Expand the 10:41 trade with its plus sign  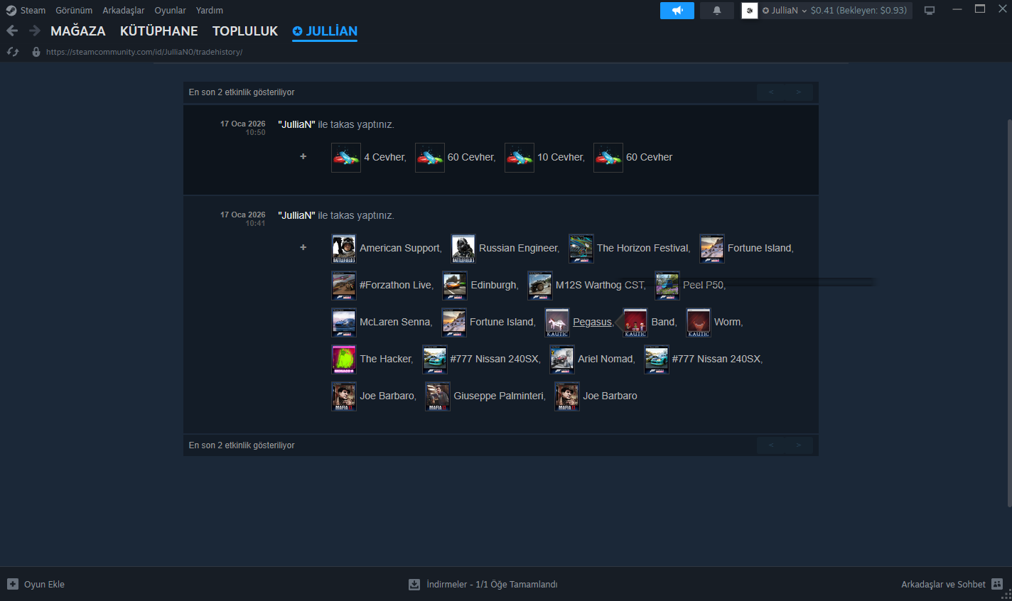[303, 247]
